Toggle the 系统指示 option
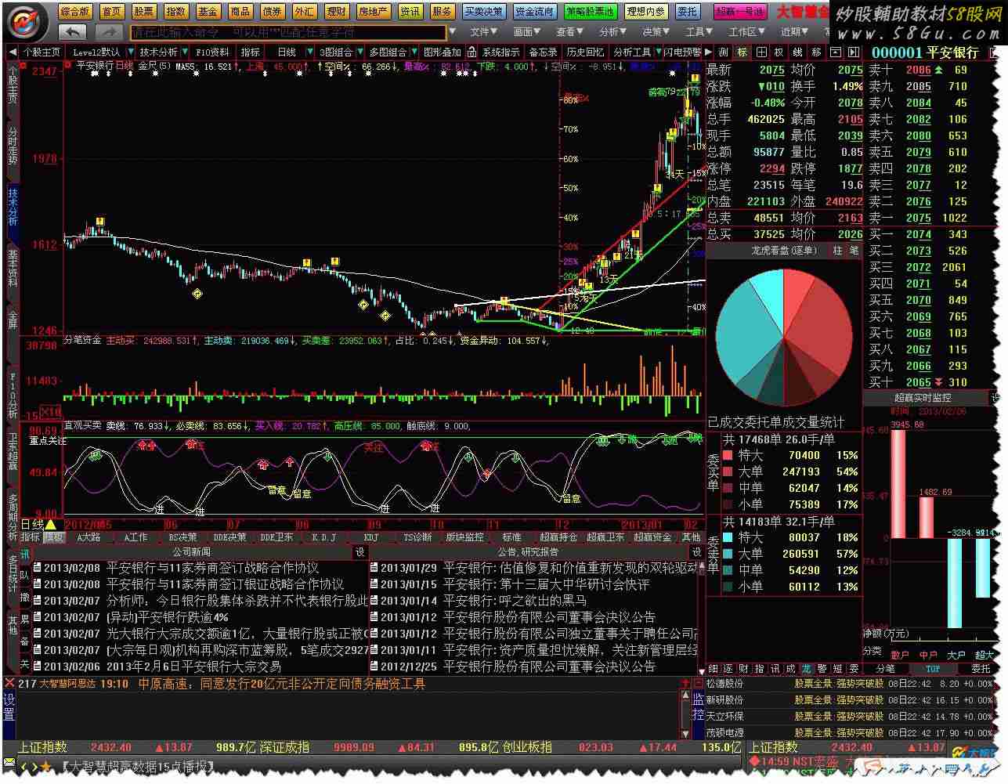 click(x=501, y=52)
